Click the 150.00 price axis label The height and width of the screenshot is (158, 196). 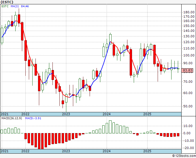[x=189, y=26]
